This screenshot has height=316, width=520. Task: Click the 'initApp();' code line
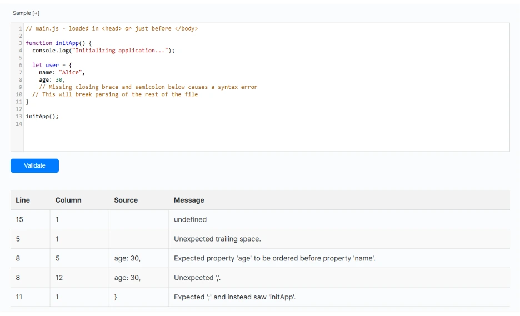point(42,117)
